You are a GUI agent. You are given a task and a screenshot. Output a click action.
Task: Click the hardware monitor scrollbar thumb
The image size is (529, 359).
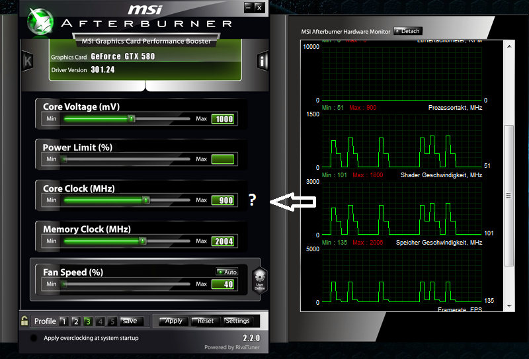point(509,195)
